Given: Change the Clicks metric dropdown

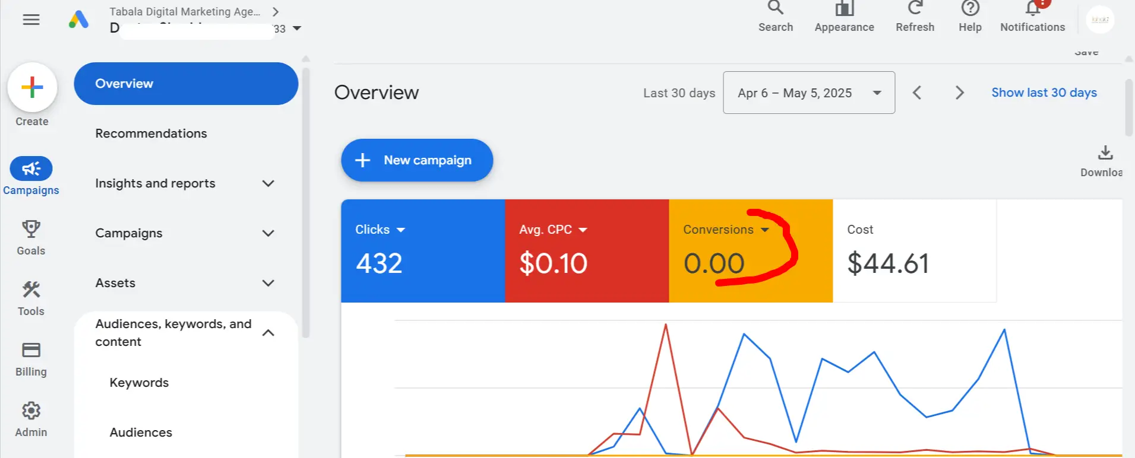Looking at the screenshot, I should [x=401, y=230].
